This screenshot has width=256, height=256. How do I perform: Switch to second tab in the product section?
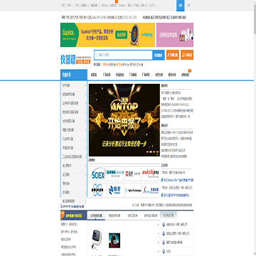(114, 215)
